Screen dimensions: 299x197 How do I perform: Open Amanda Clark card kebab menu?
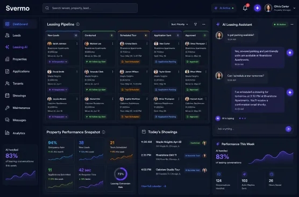[x=113, y=72]
